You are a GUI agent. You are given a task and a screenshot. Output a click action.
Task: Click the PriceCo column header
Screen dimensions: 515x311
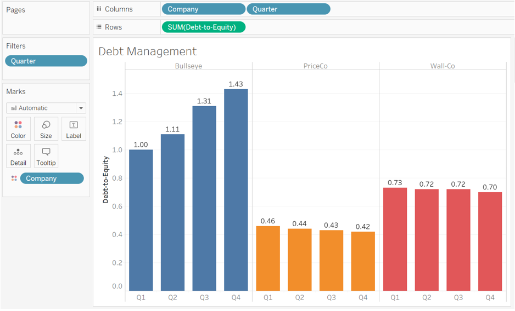315,66
